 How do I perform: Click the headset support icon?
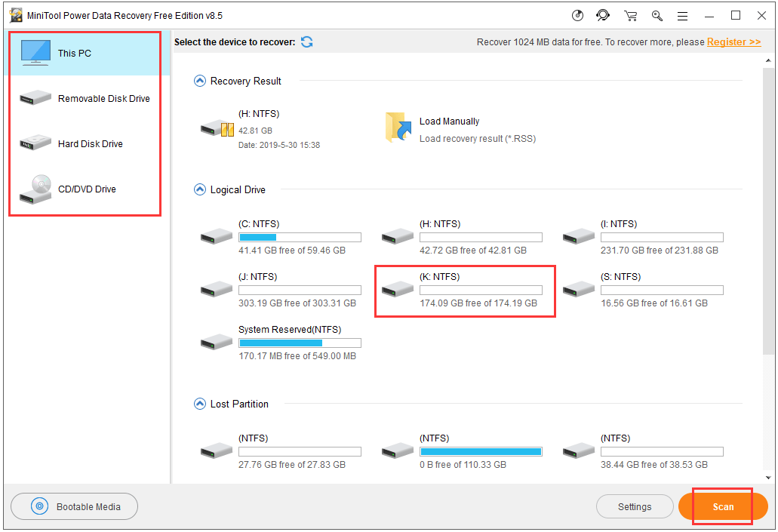coord(601,15)
